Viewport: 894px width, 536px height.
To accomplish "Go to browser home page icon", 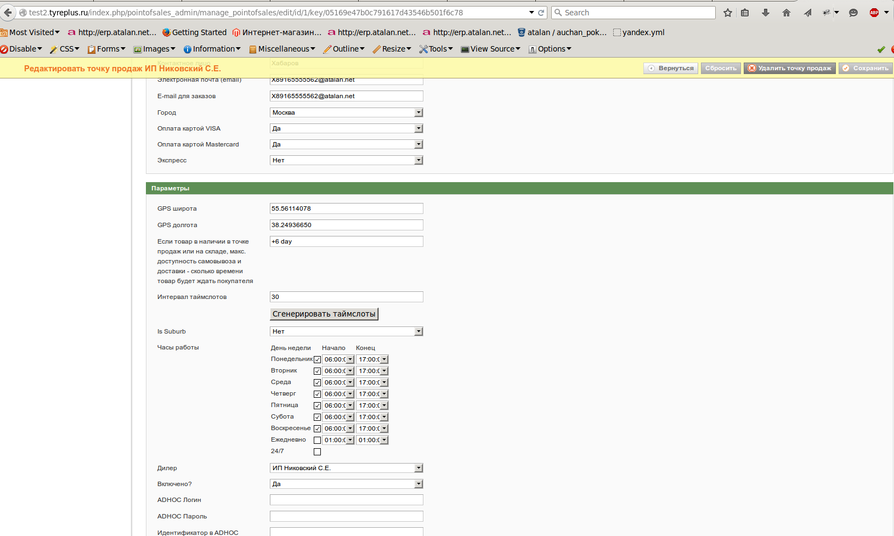I will click(787, 13).
